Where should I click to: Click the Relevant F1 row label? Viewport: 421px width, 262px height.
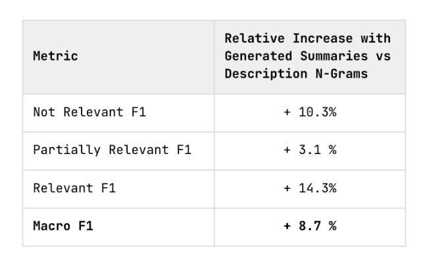click(x=74, y=188)
